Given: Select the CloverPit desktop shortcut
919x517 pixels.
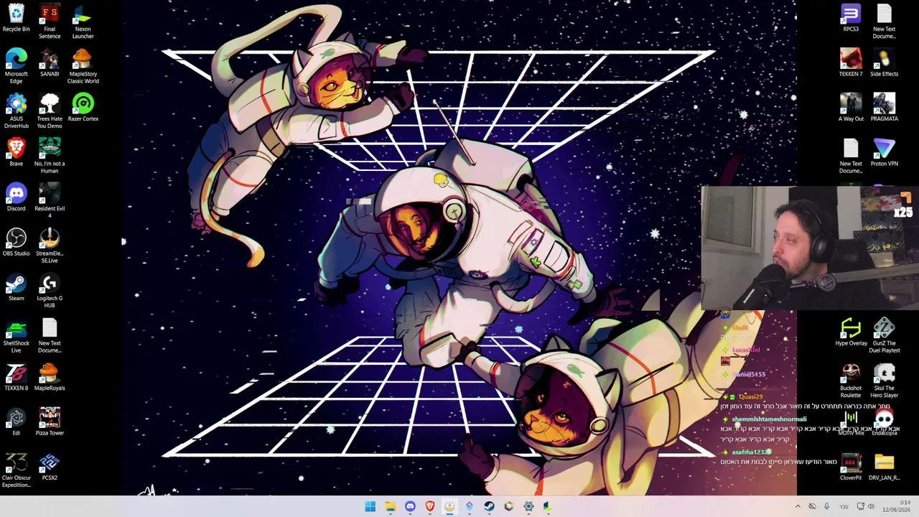Looking at the screenshot, I should coord(851,467).
